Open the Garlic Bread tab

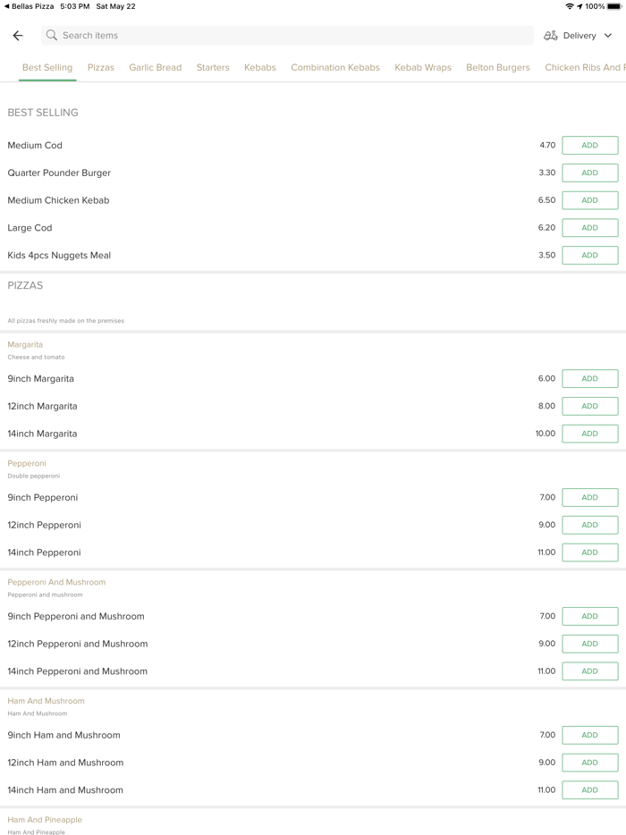[155, 67]
